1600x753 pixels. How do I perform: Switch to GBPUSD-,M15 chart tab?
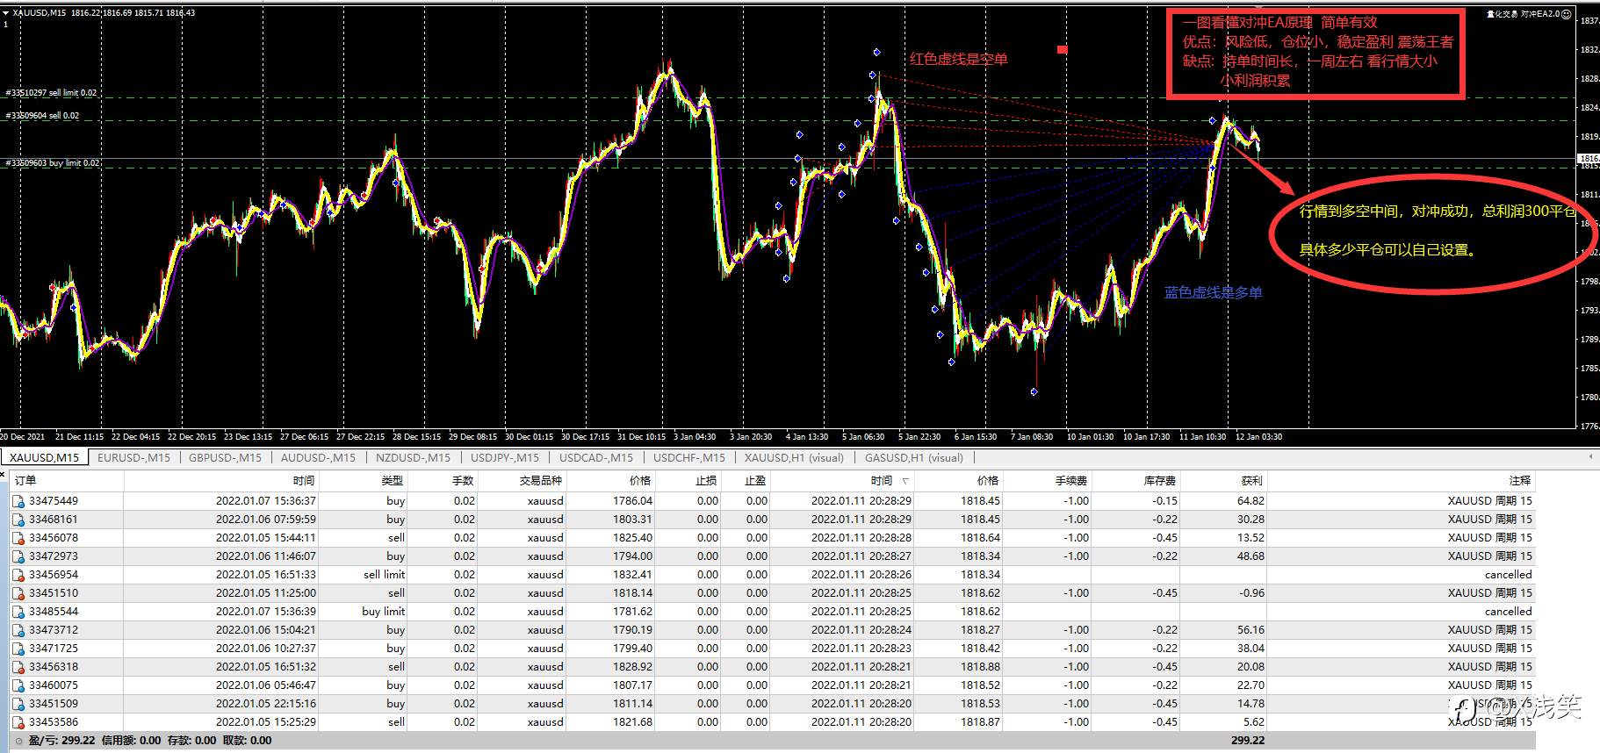tap(225, 457)
